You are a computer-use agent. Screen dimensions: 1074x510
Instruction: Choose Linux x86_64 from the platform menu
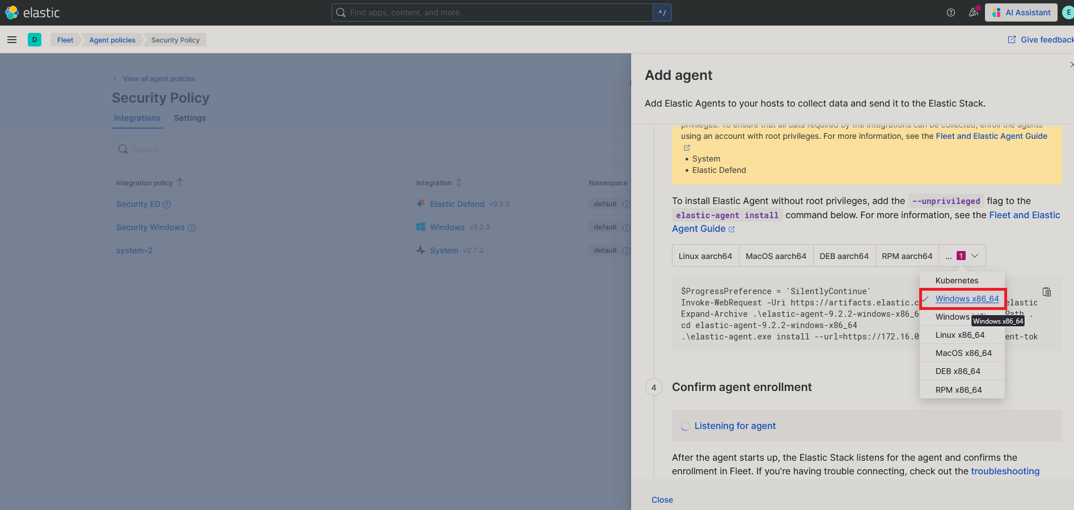coord(962,335)
